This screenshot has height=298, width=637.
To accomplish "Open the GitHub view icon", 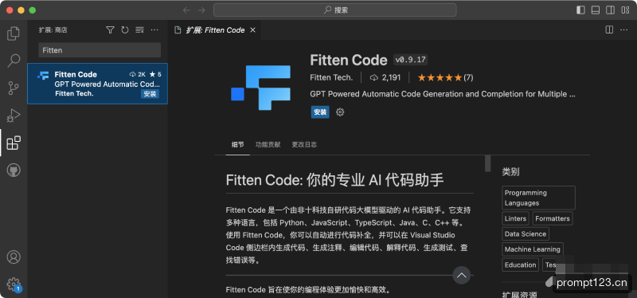I will 14,170.
